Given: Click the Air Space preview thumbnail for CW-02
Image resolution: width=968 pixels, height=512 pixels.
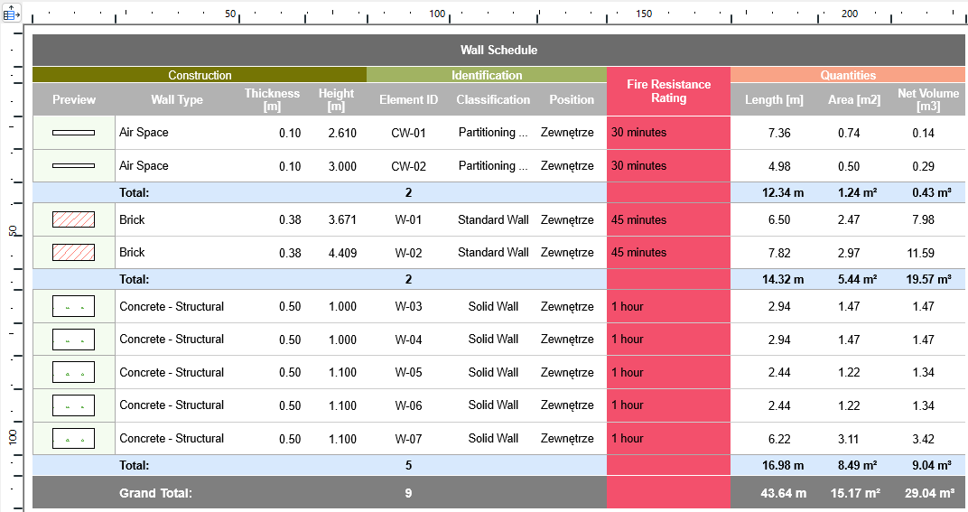Looking at the screenshot, I should 73,165.
